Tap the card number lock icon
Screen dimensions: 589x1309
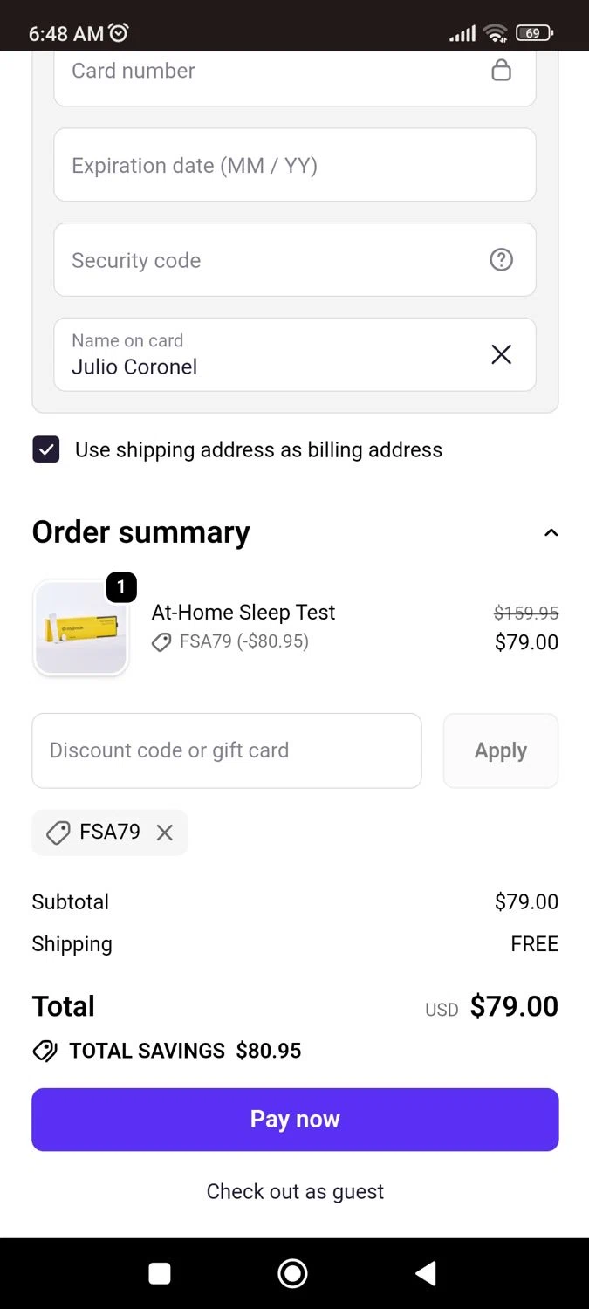click(x=501, y=70)
